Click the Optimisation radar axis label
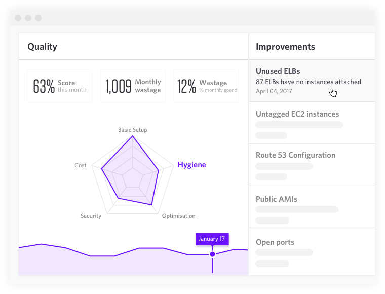Viewport: 385px width, 294px height. [x=178, y=216]
